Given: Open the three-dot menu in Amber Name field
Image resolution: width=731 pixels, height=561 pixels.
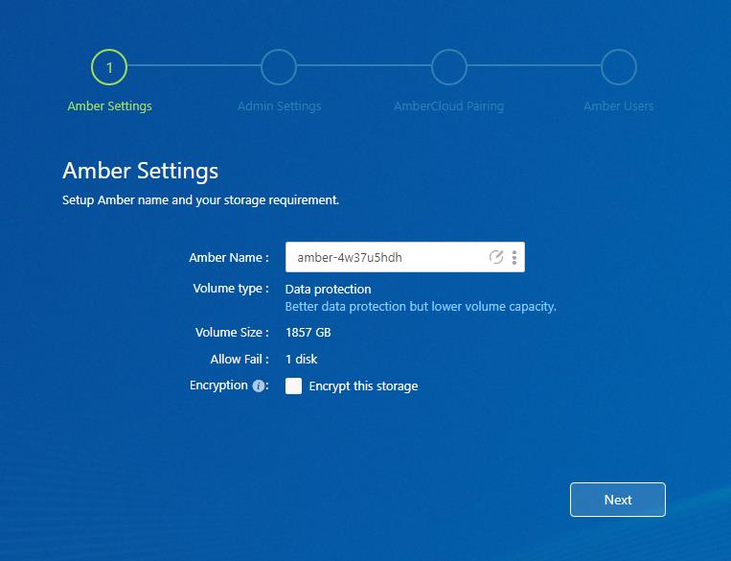Looking at the screenshot, I should point(514,257).
